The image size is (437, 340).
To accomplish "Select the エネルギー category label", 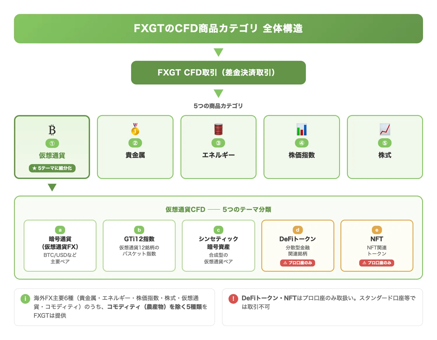I will point(218,155).
